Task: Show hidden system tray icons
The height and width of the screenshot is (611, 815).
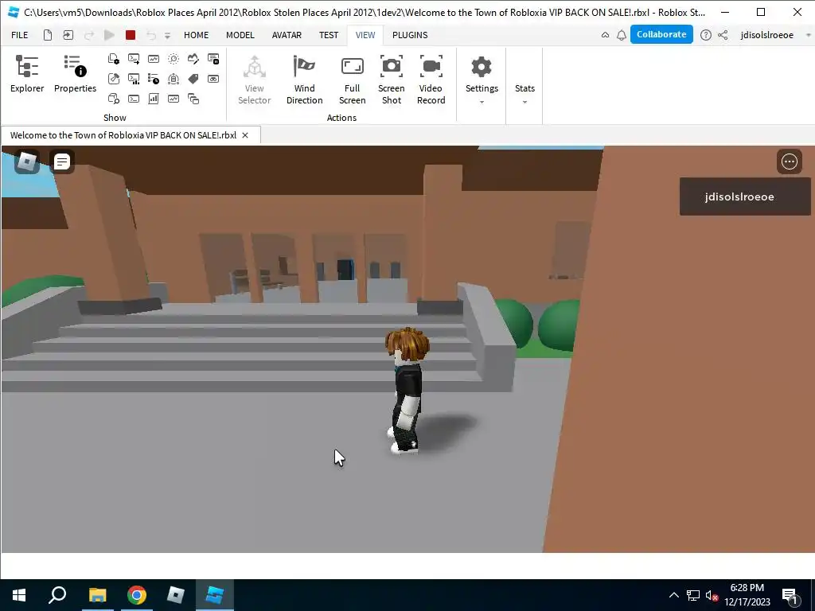Action: click(673, 595)
